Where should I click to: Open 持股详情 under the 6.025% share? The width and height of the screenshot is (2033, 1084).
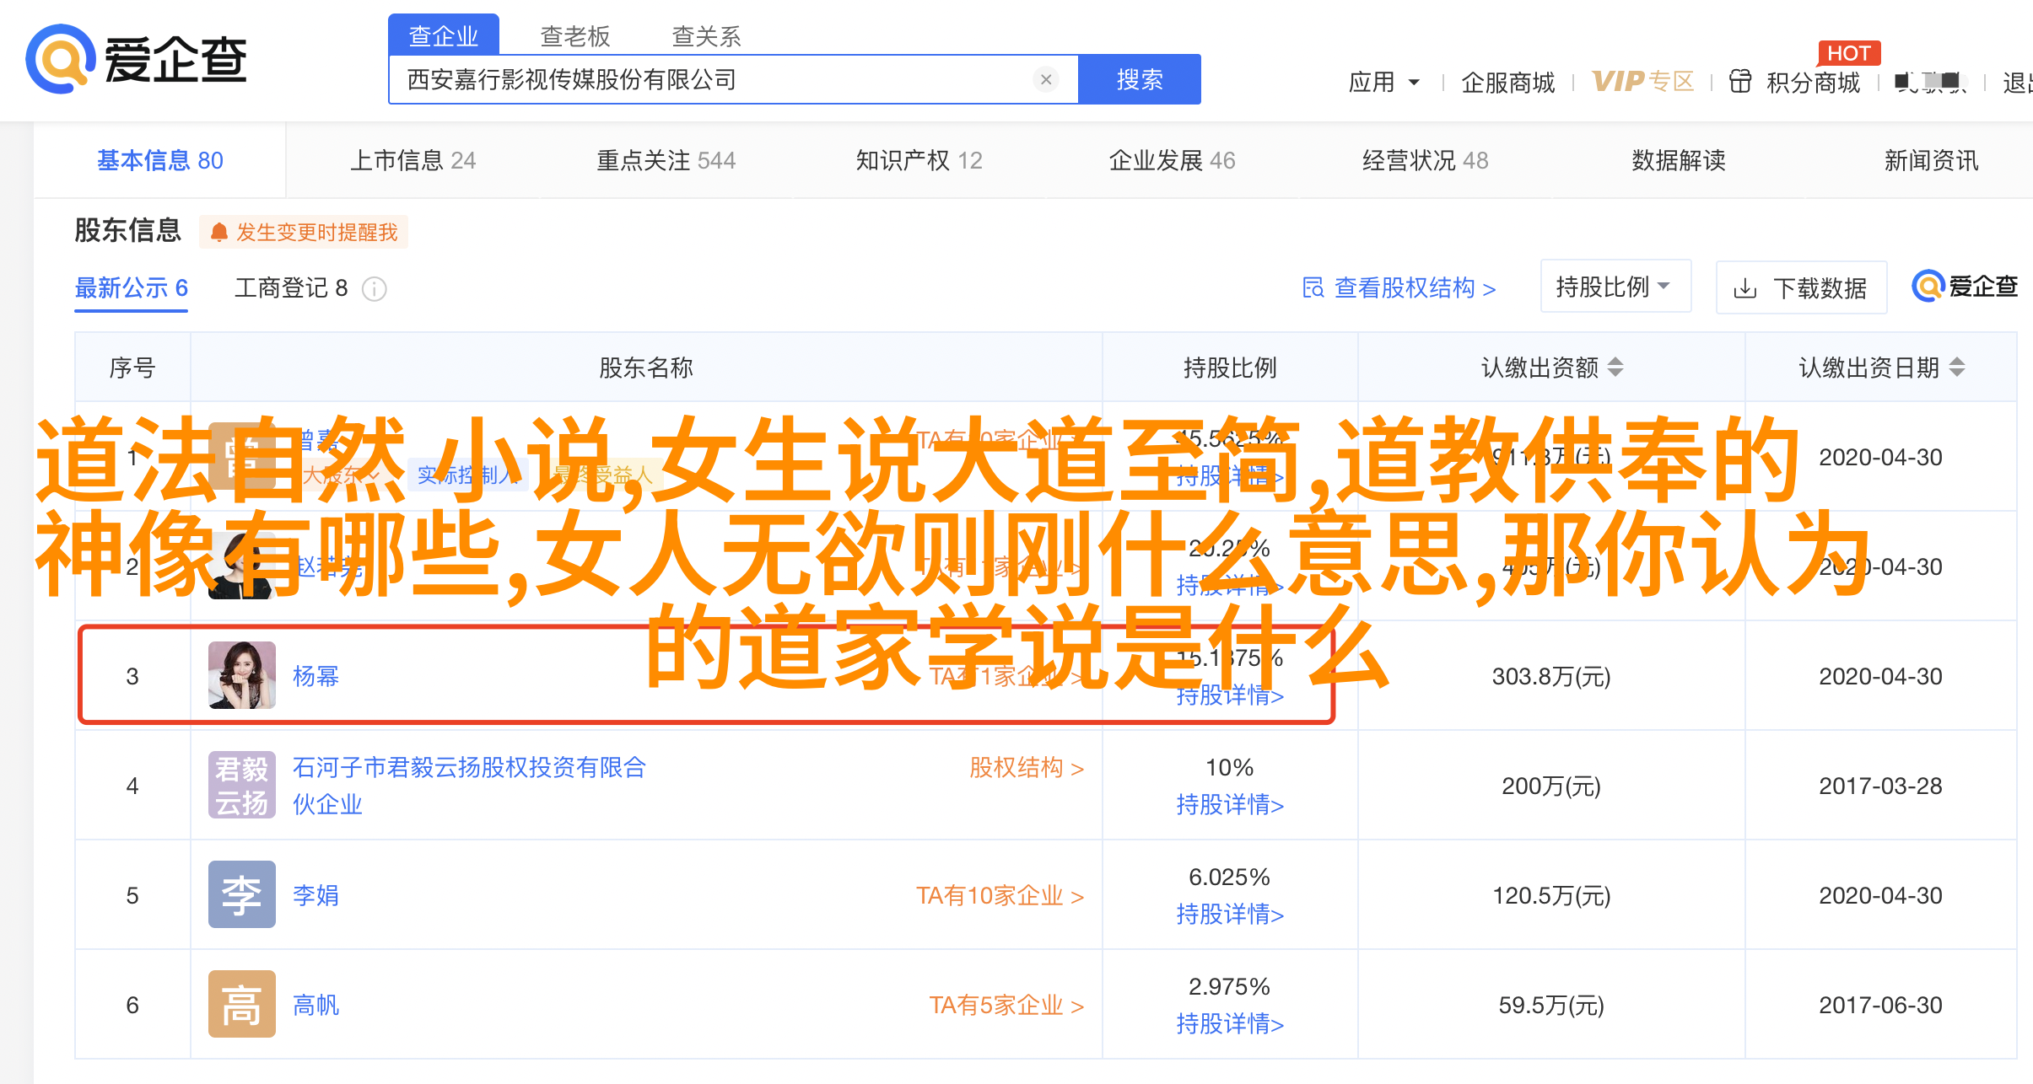click(1230, 915)
